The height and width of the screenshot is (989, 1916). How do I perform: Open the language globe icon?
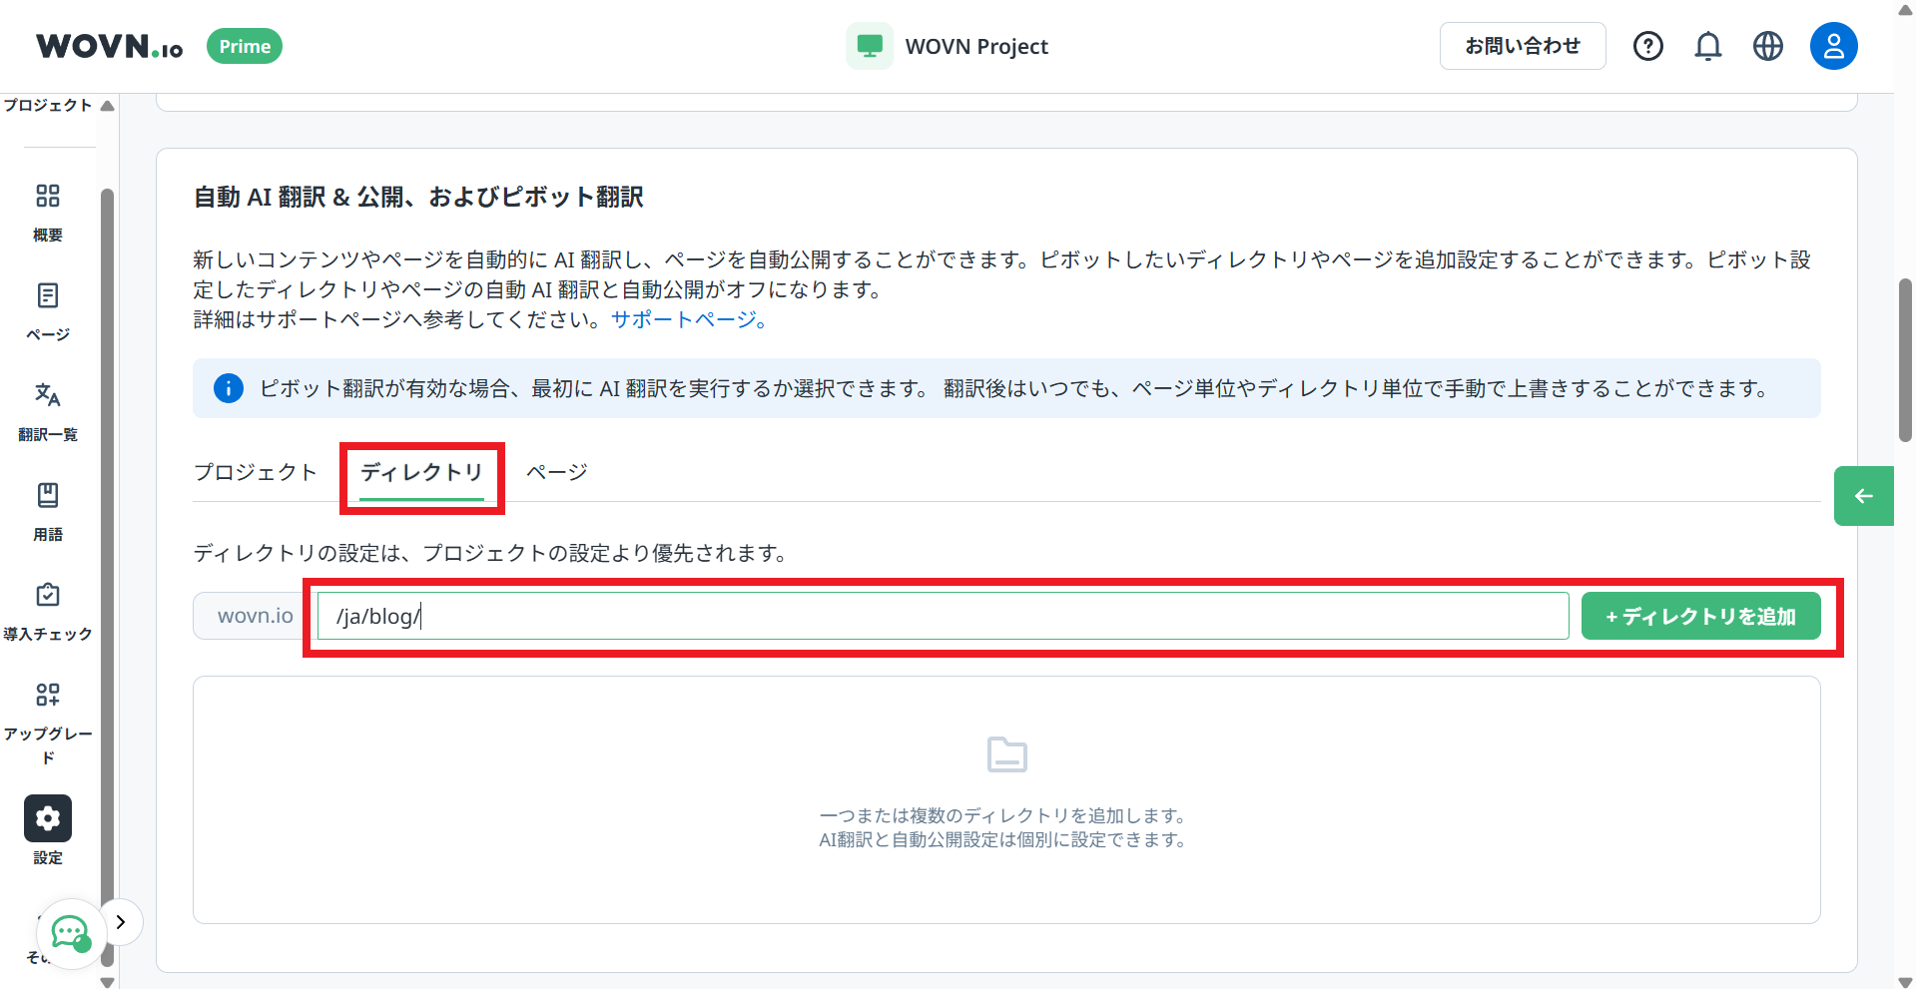[x=1767, y=46]
